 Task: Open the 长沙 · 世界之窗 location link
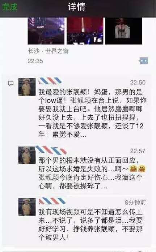click(48, 51)
